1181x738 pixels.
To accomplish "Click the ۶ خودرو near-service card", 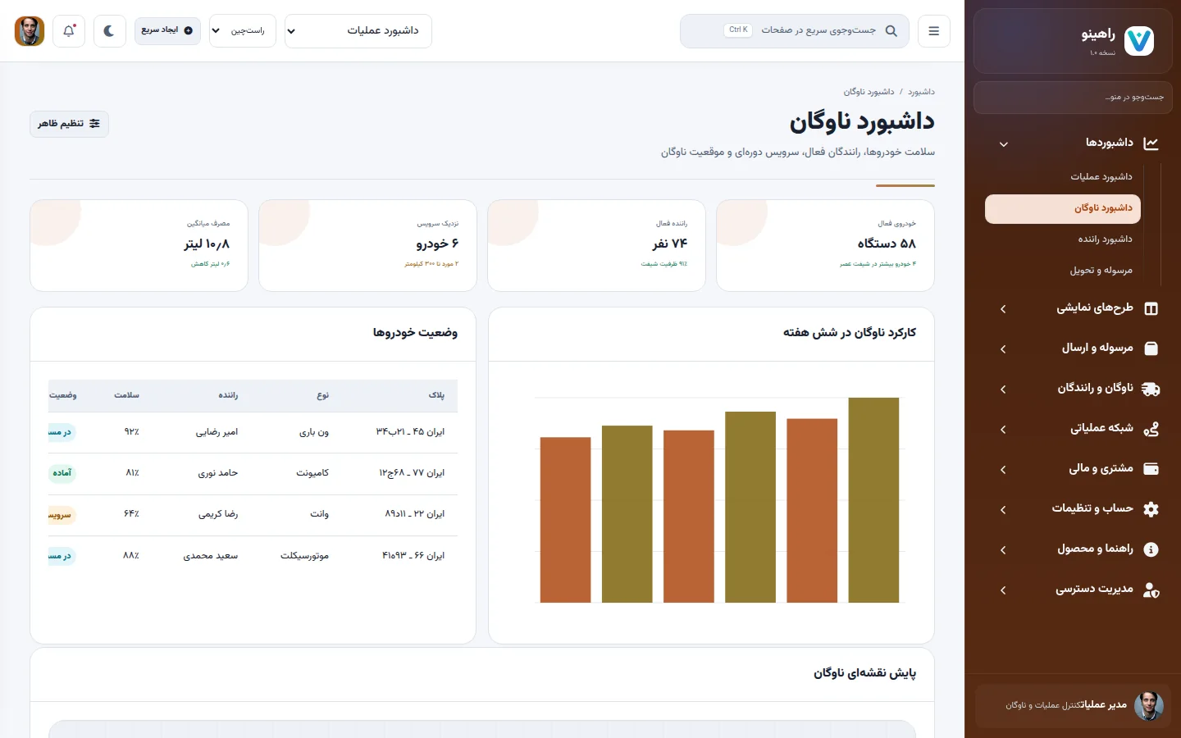I will [x=367, y=245].
